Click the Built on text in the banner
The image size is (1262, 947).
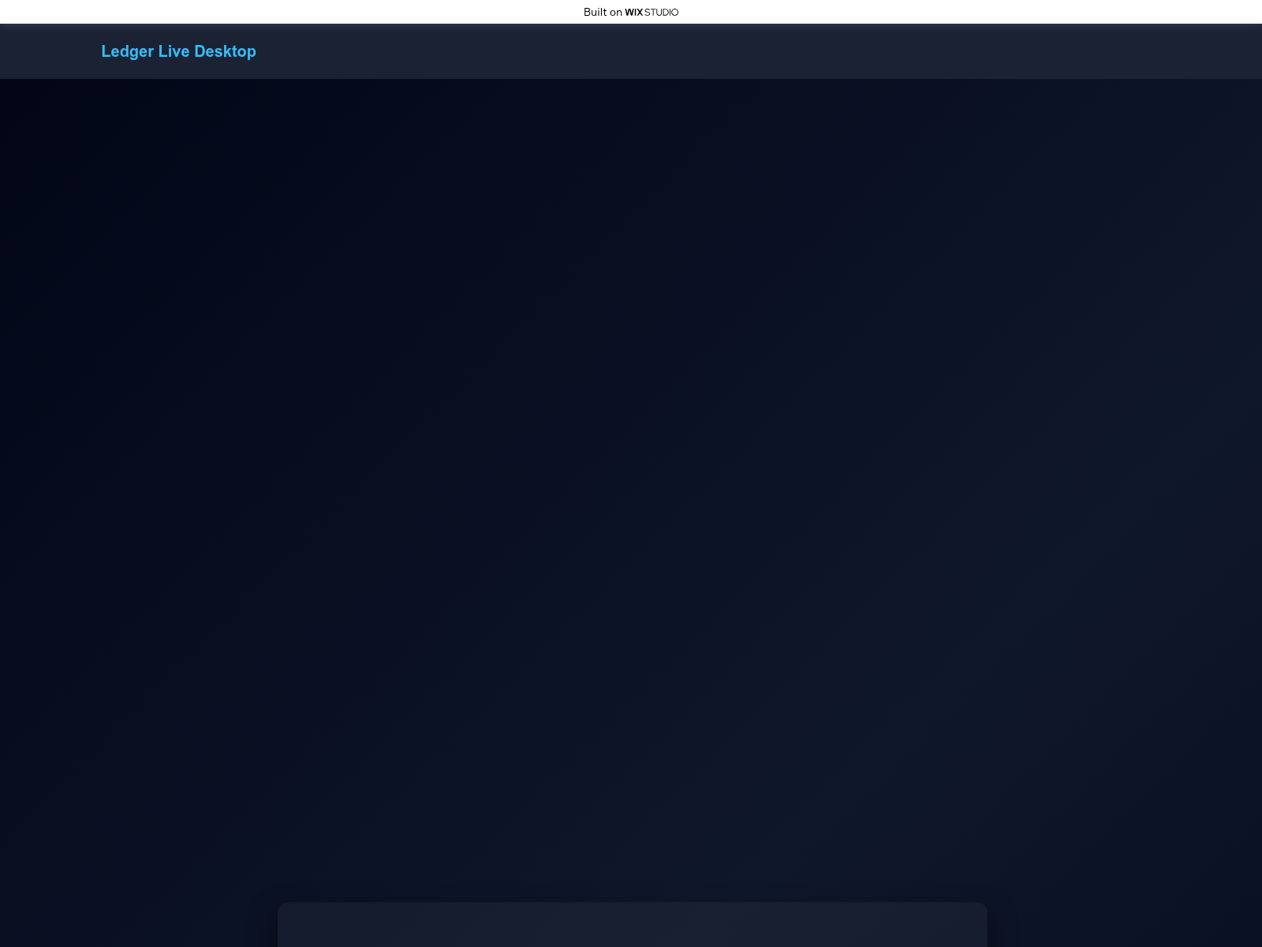[599, 12]
